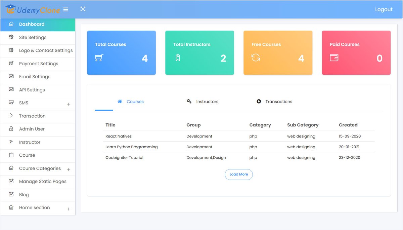
Task: Expand the Course Categories plus sign
Action: click(x=69, y=170)
